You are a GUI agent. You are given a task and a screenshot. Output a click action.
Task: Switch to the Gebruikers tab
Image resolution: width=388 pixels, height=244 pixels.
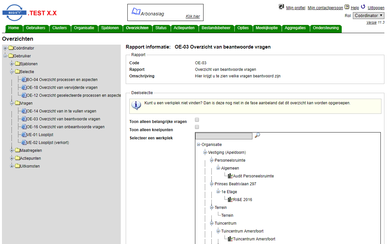pos(36,28)
